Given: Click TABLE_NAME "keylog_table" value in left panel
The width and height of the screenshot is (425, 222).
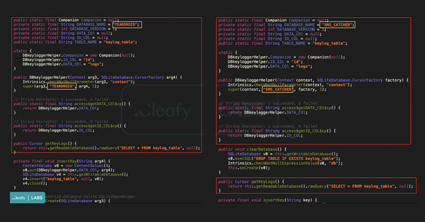Looking at the screenshot, I should coord(119,42).
